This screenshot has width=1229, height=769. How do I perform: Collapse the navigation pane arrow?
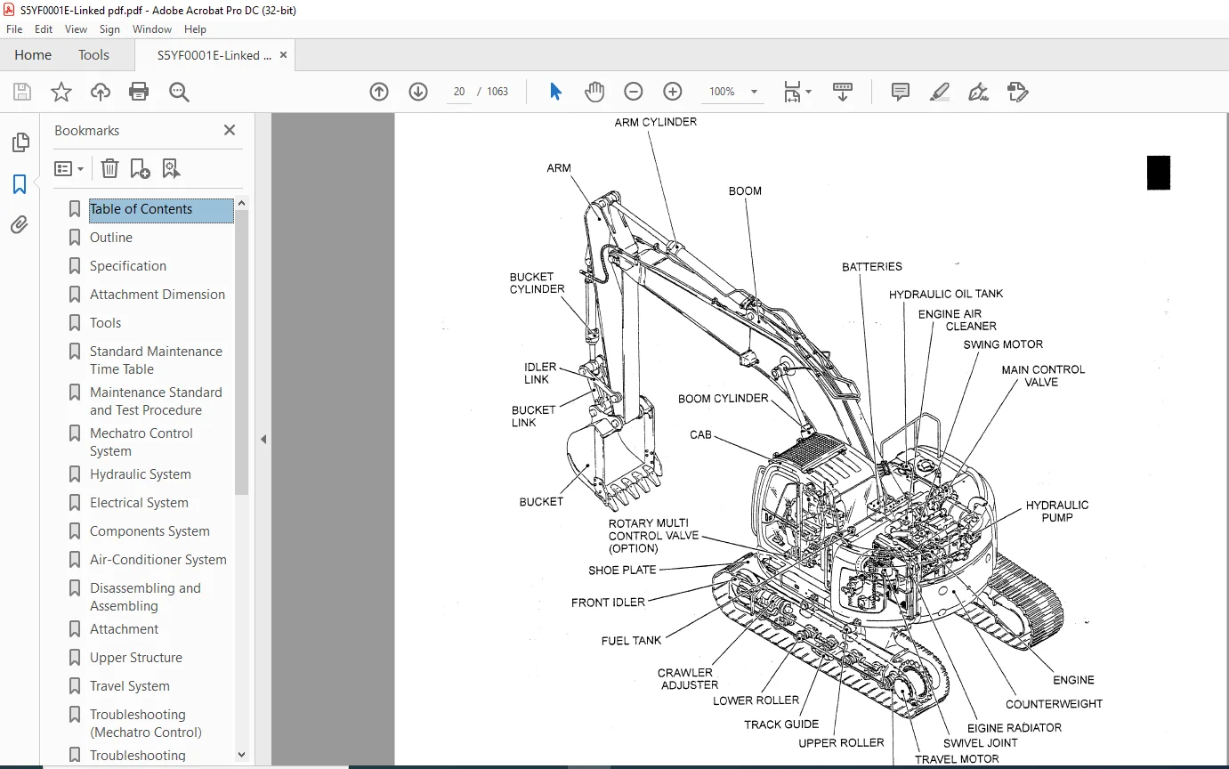pyautogui.click(x=263, y=439)
